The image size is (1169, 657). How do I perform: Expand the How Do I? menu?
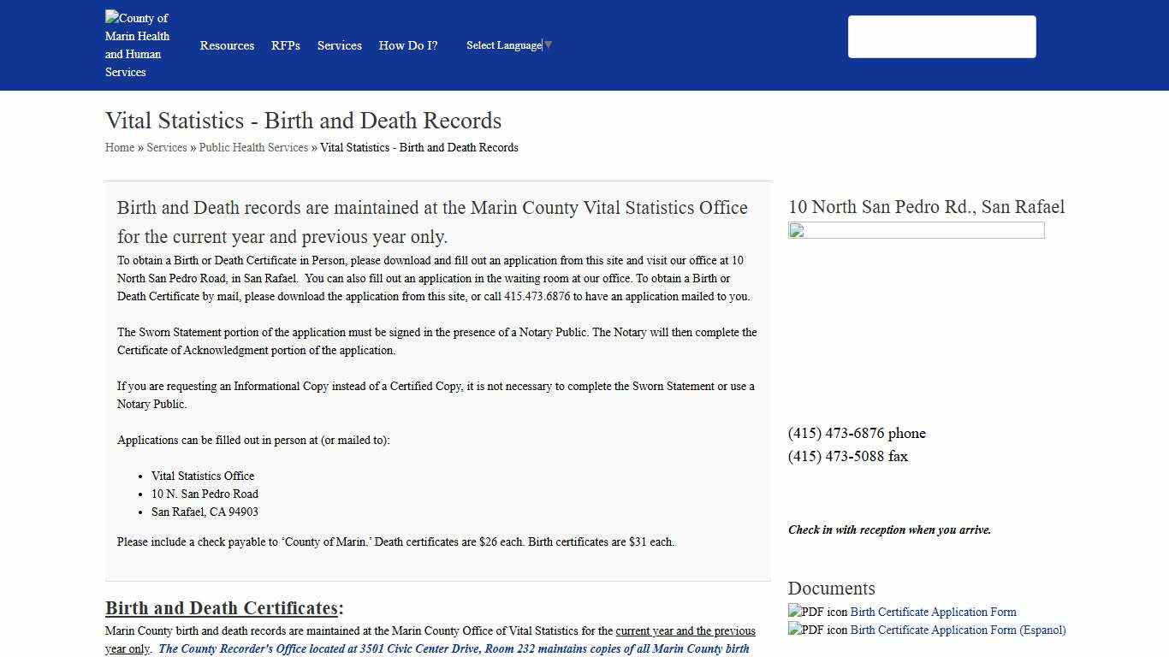[x=408, y=45]
